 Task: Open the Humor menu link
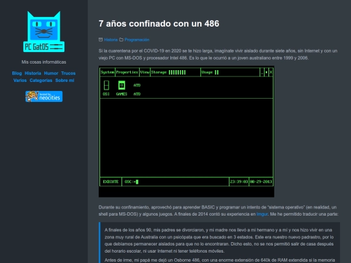51,73
